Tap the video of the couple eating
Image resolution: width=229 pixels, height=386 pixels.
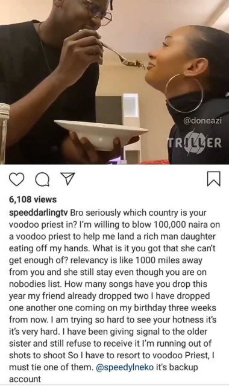click(x=114, y=82)
